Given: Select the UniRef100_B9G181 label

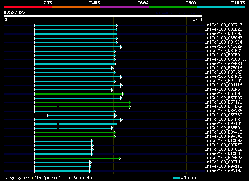Looking at the screenshot, I should click(x=223, y=124).
